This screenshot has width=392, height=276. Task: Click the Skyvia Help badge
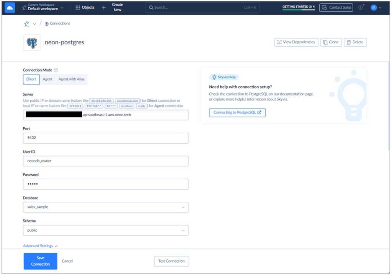pyautogui.click(x=224, y=77)
